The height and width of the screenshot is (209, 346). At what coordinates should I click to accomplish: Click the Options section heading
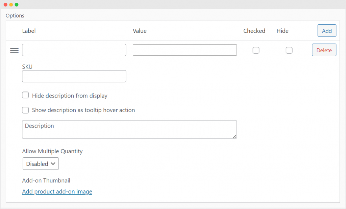(15, 16)
